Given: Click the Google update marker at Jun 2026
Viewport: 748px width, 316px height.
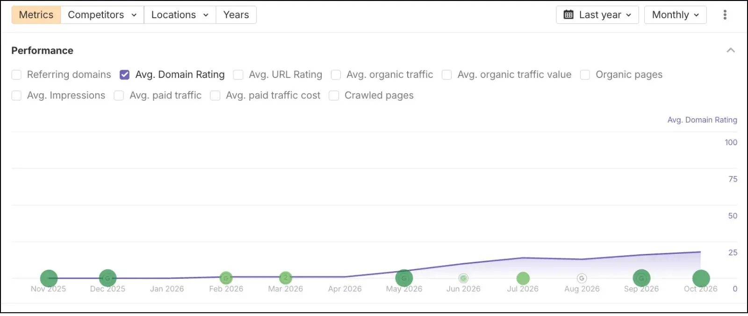Looking at the screenshot, I should point(463,279).
